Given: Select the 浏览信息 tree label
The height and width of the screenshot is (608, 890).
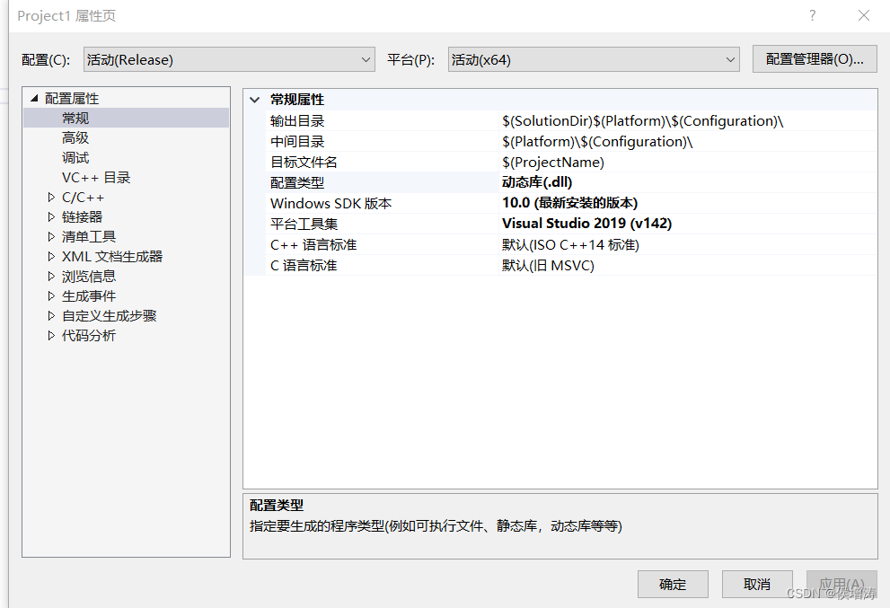Looking at the screenshot, I should 89,277.
